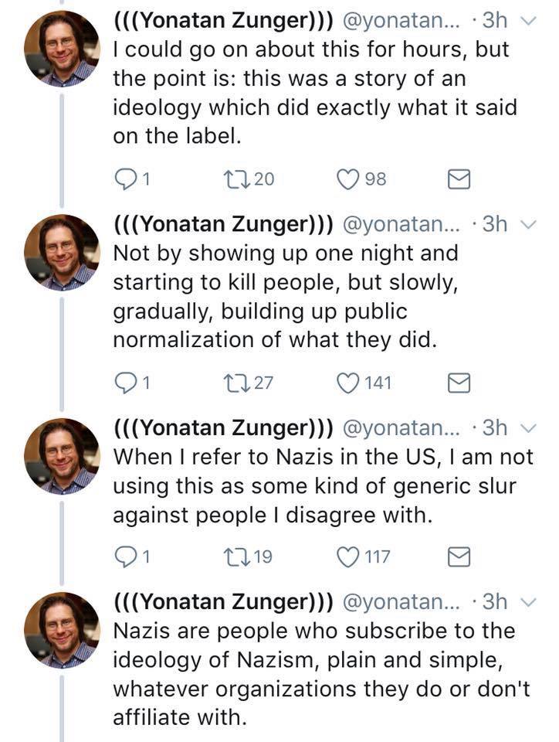The height and width of the screenshot is (742, 559).
Task: Reply to the 'public normalization' tweet
Action: pos(124,382)
